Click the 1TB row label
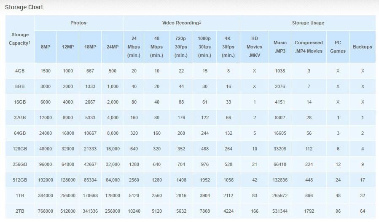The image size is (379, 222). click(19, 195)
